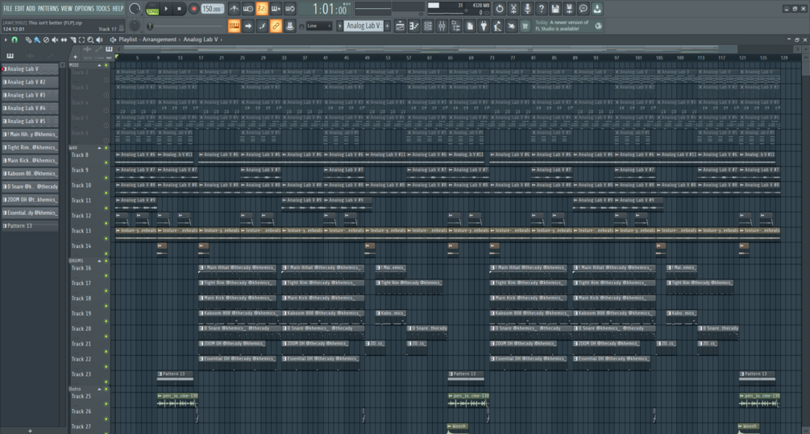Toggle the metronome icon
This screenshot has width=810, height=434.
[x=234, y=9]
